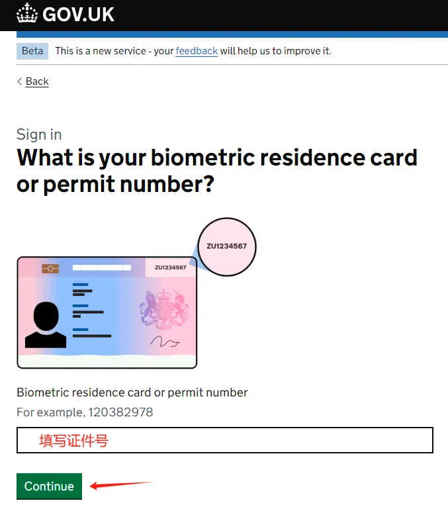Click the ZU1234567 number on the card

(x=171, y=267)
